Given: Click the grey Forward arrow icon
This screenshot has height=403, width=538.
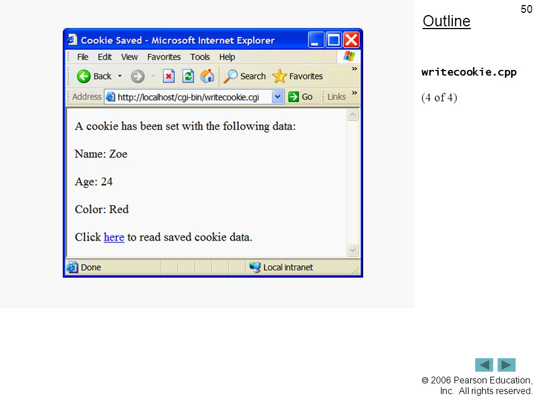Looking at the screenshot, I should click(x=138, y=76).
